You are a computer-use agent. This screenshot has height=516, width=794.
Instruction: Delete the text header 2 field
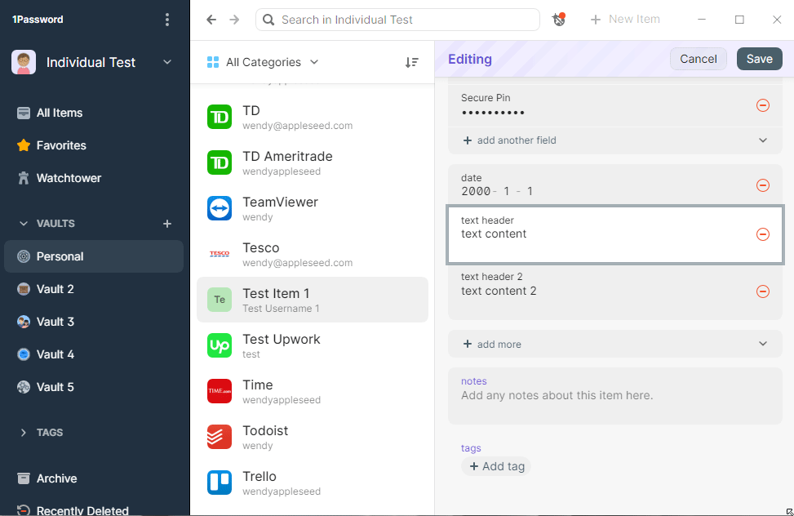(763, 291)
